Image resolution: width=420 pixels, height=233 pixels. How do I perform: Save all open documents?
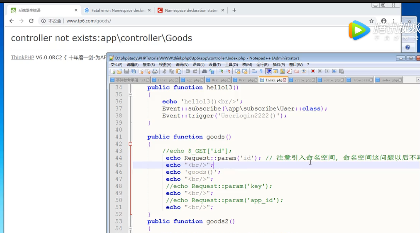[134, 71]
